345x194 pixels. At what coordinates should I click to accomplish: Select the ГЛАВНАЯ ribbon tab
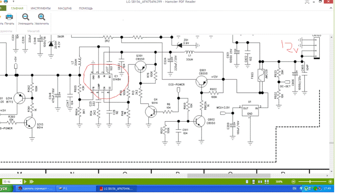point(17,8)
